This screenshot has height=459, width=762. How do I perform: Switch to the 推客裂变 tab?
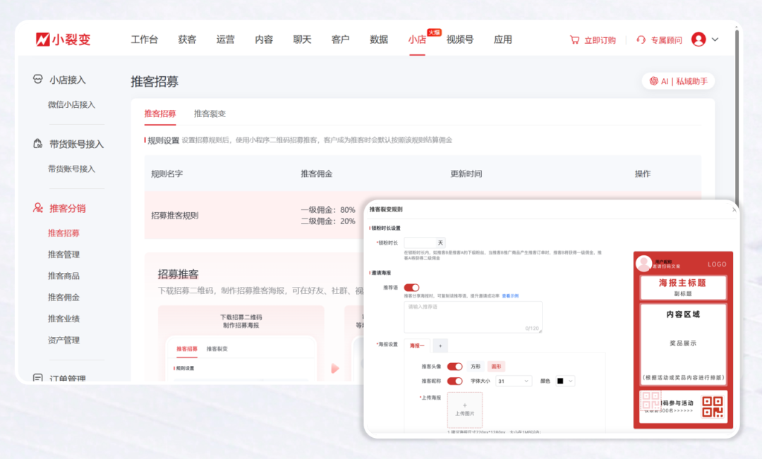coord(210,112)
